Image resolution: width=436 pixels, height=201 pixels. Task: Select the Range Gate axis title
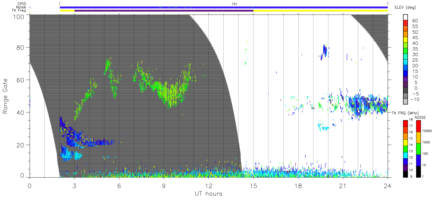click(x=5, y=96)
